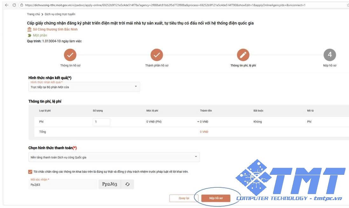Click the pencil icon for step three
The width and height of the screenshot is (349, 208).
coord(243,55)
